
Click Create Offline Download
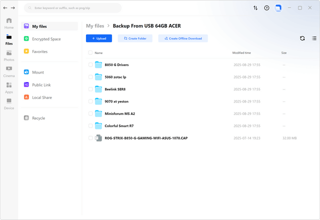tap(183, 38)
